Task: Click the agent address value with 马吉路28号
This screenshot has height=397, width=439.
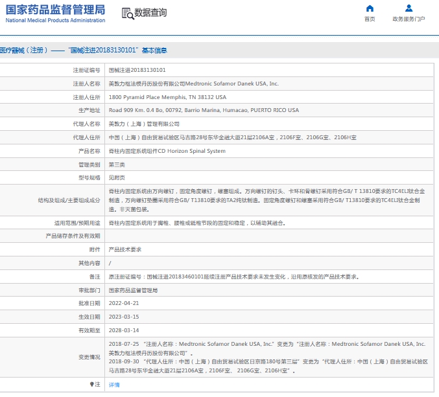Action: point(233,137)
